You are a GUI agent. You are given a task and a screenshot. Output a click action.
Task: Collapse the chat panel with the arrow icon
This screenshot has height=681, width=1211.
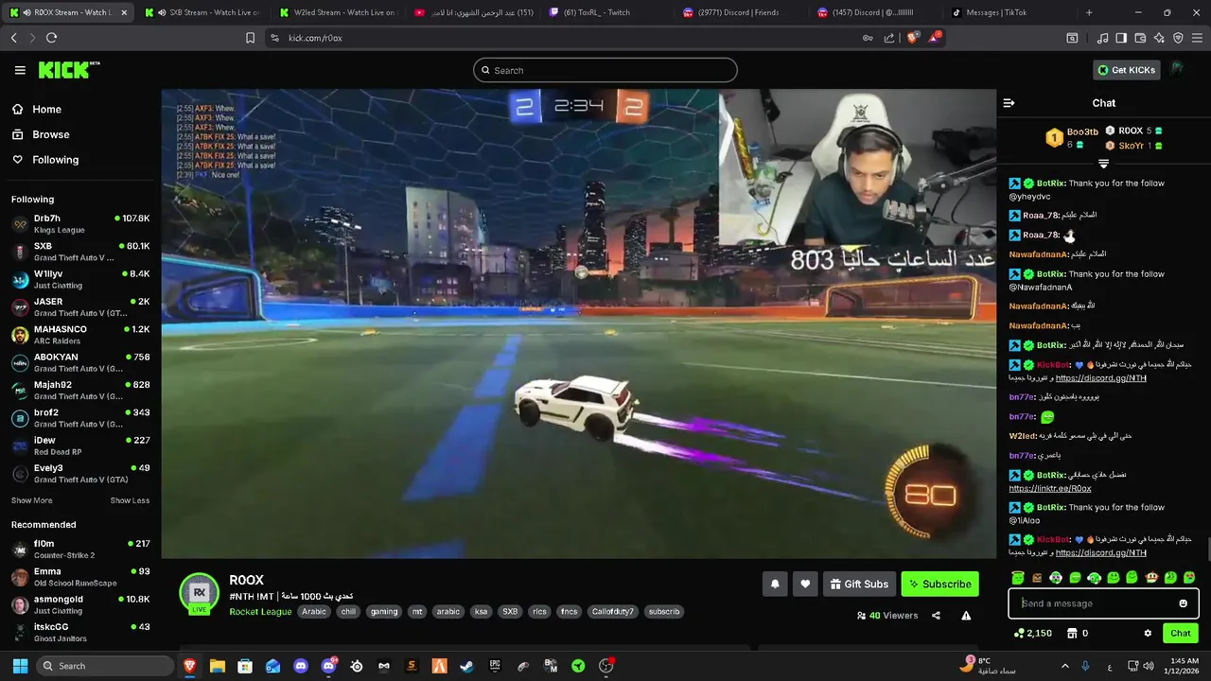pyautogui.click(x=1009, y=103)
